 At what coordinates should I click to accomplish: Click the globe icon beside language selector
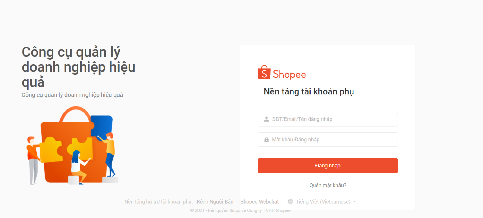point(290,201)
